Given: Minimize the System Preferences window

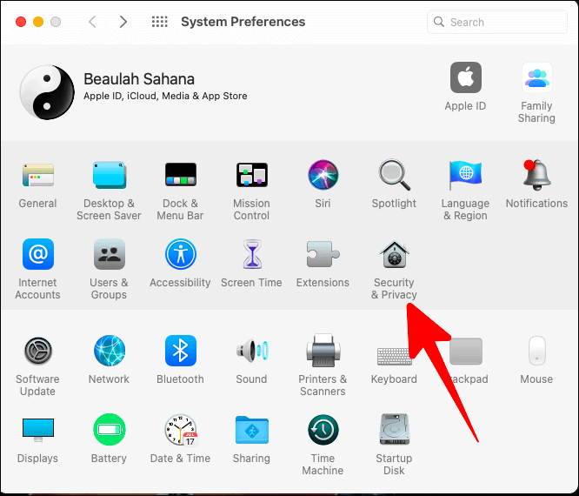Looking at the screenshot, I should tap(38, 22).
